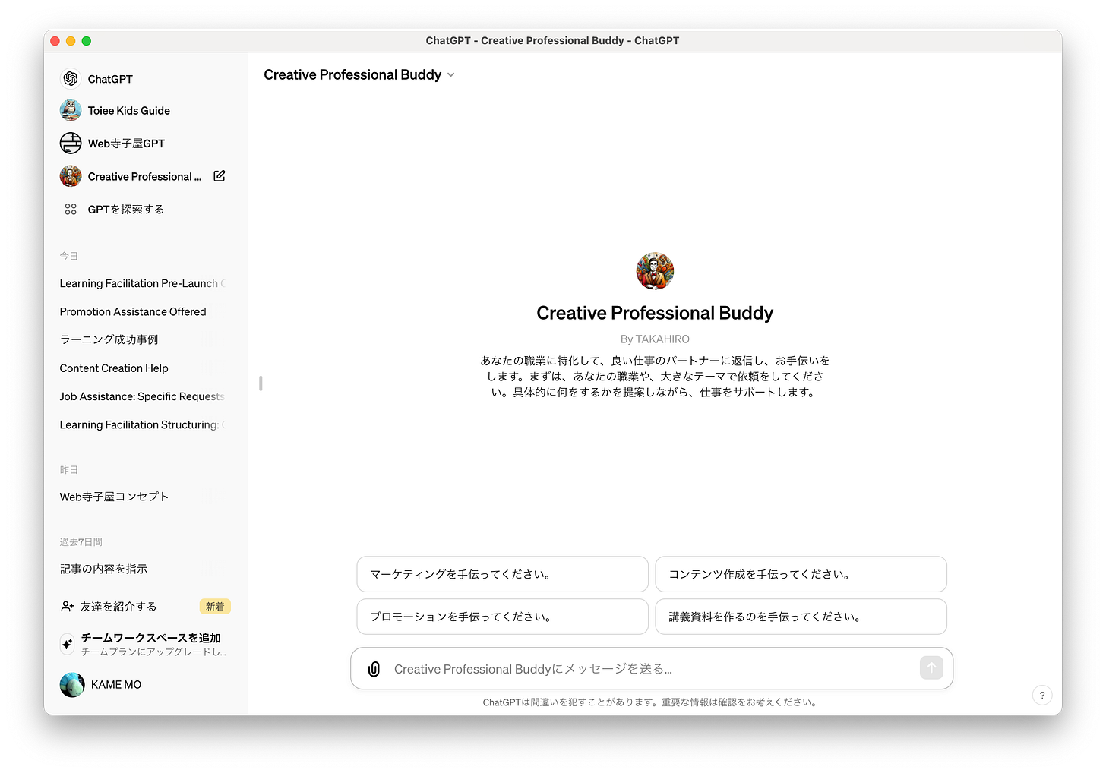This screenshot has width=1106, height=773.
Task: Click the 友達を紹介する person-plus icon
Action: pos(67,607)
